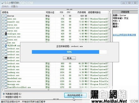This screenshot has width=139, height=103.
Task: Click the WLIDSVCM.exe process icon
Action: point(6,46)
